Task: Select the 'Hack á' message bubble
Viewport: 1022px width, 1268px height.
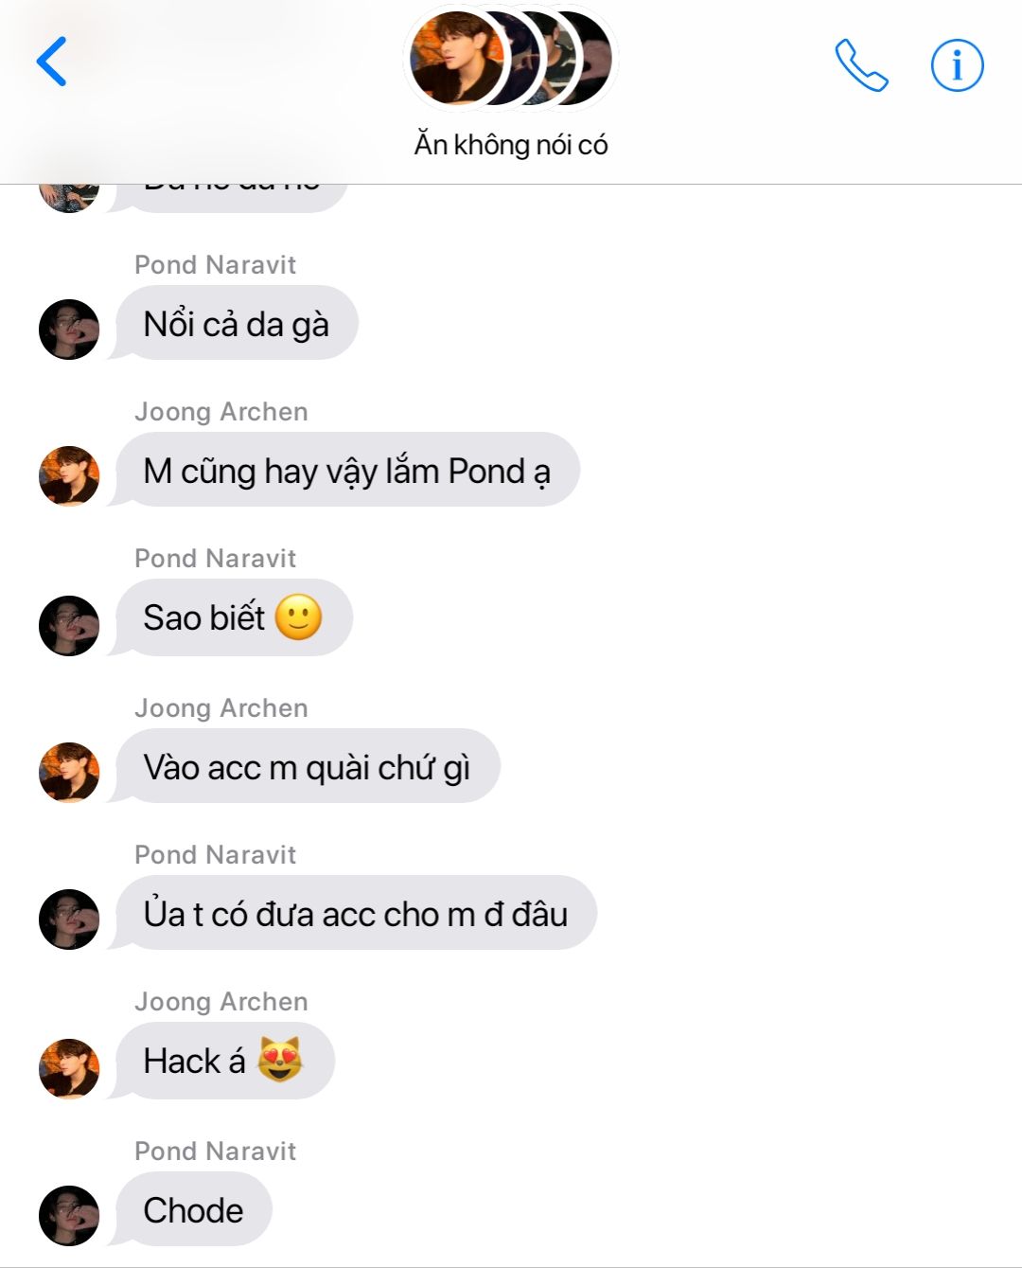Action: [224, 1062]
